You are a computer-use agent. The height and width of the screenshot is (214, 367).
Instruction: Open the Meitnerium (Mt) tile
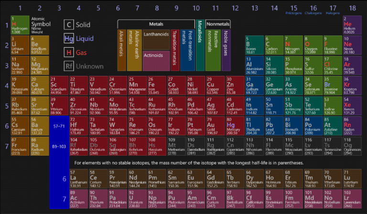point(176,146)
